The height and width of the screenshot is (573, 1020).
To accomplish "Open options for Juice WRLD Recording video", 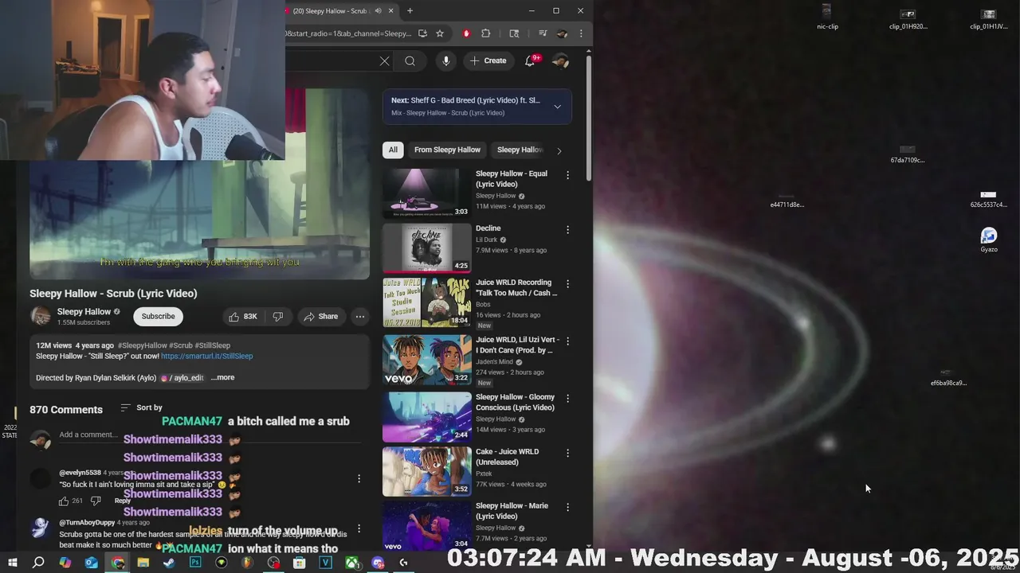I will click(x=567, y=284).
